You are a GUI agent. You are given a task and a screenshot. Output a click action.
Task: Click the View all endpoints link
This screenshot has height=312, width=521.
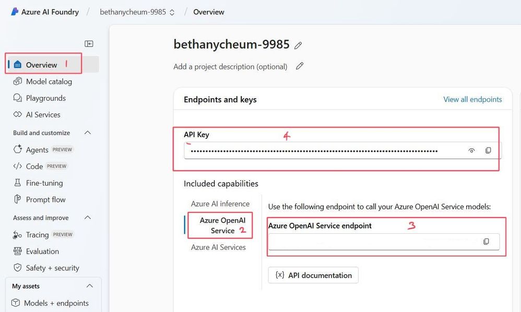point(472,99)
